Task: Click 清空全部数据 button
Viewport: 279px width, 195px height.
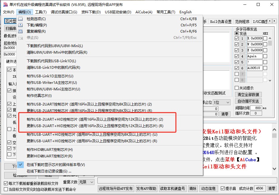Action: tap(248, 95)
